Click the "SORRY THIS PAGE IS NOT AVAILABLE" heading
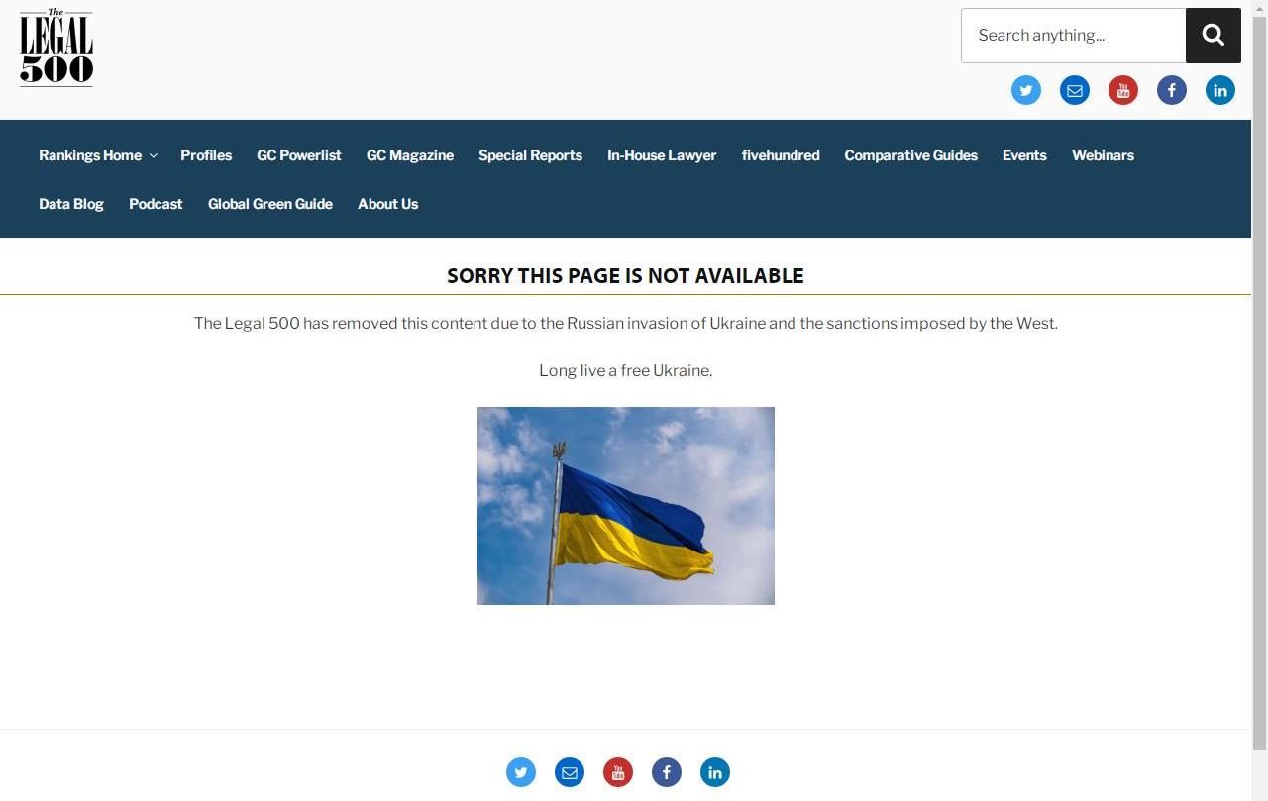This screenshot has width=1268, height=801. tap(625, 276)
